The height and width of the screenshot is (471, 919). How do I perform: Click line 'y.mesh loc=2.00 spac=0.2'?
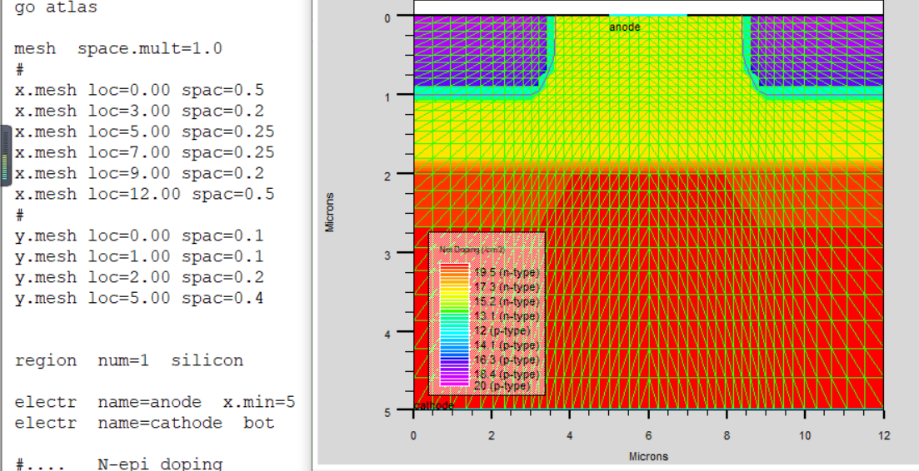click(x=139, y=277)
